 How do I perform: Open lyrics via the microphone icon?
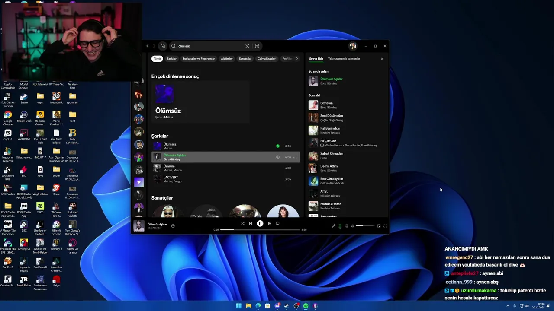pos(334,226)
